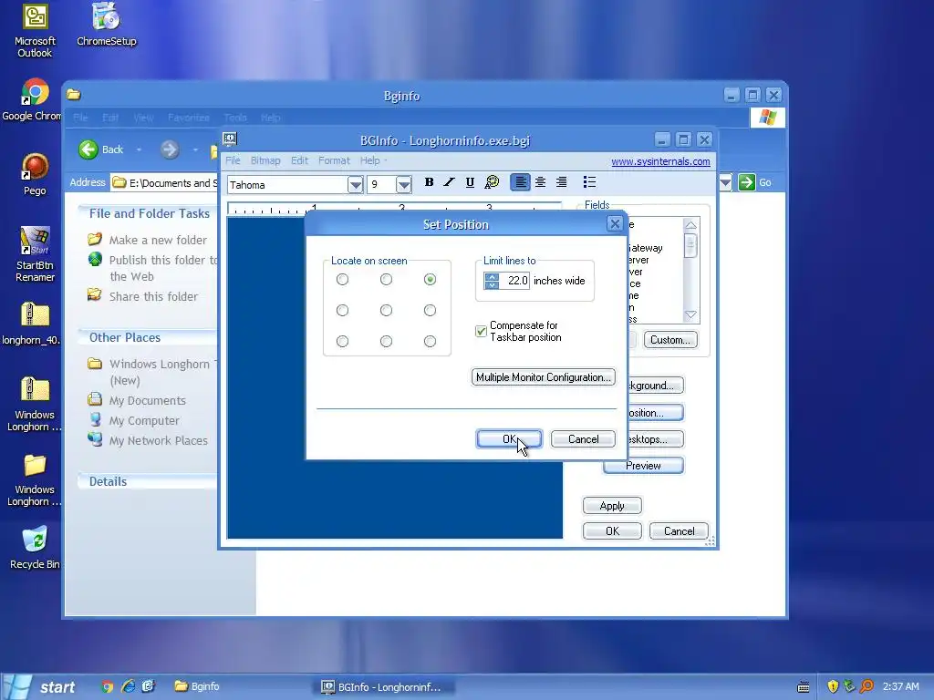The height and width of the screenshot is (700, 934).
Task: Toggle italic formatting in BGInfo toolbar
Action: point(449,182)
